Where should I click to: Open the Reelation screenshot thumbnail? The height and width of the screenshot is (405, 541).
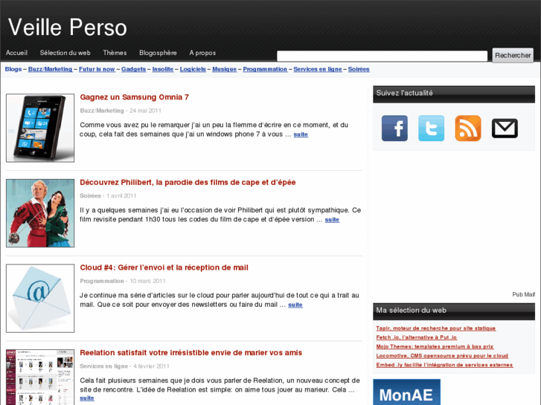40,377
